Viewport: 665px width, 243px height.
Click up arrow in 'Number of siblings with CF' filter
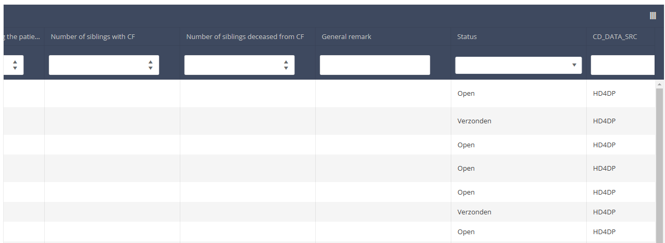[150, 62]
